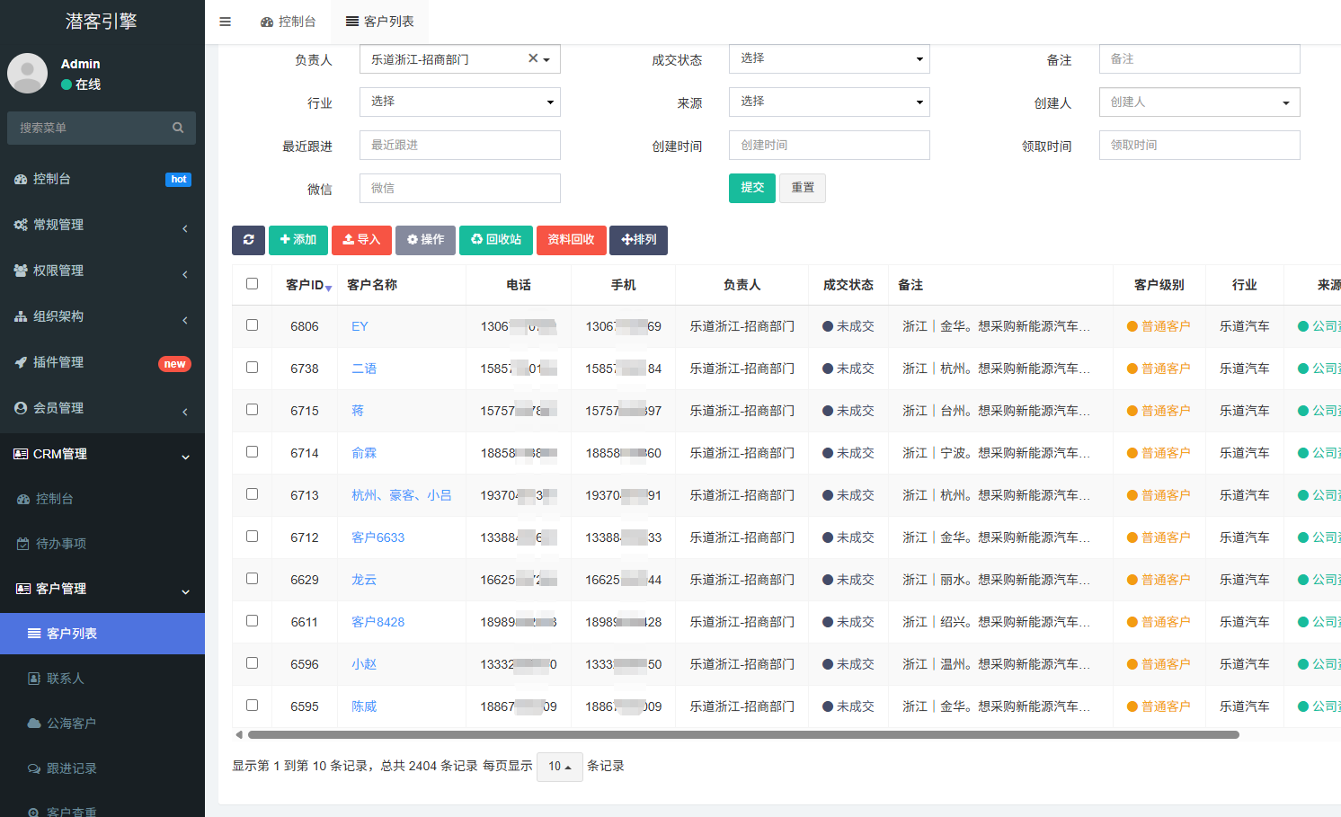Click the 重置 button
This screenshot has width=1341, height=817.
[x=803, y=188]
